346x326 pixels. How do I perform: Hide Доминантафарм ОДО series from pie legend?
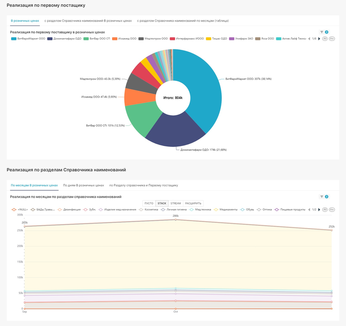click(64, 39)
